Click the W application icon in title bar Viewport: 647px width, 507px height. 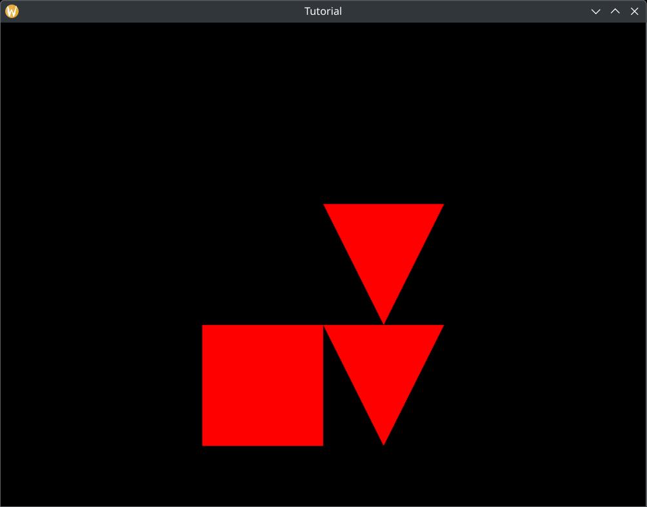(x=11, y=11)
